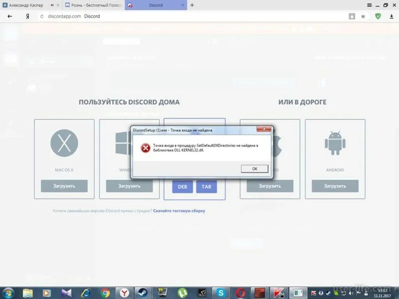Download Discord for Windows
This screenshot has height=299, width=399.
(x=129, y=186)
